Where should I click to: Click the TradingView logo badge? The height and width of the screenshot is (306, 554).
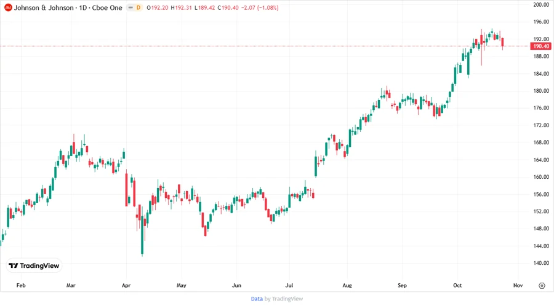(x=34, y=266)
